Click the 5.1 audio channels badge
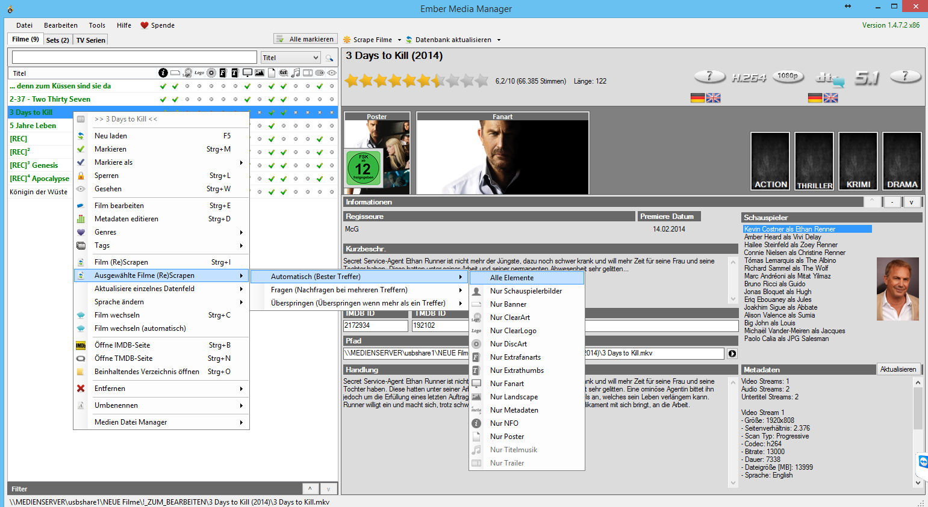 click(x=867, y=78)
